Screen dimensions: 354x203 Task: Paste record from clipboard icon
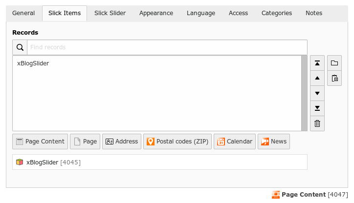coord(334,78)
